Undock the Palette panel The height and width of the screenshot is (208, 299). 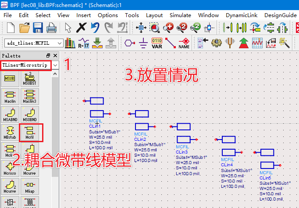pyautogui.click(x=48, y=56)
